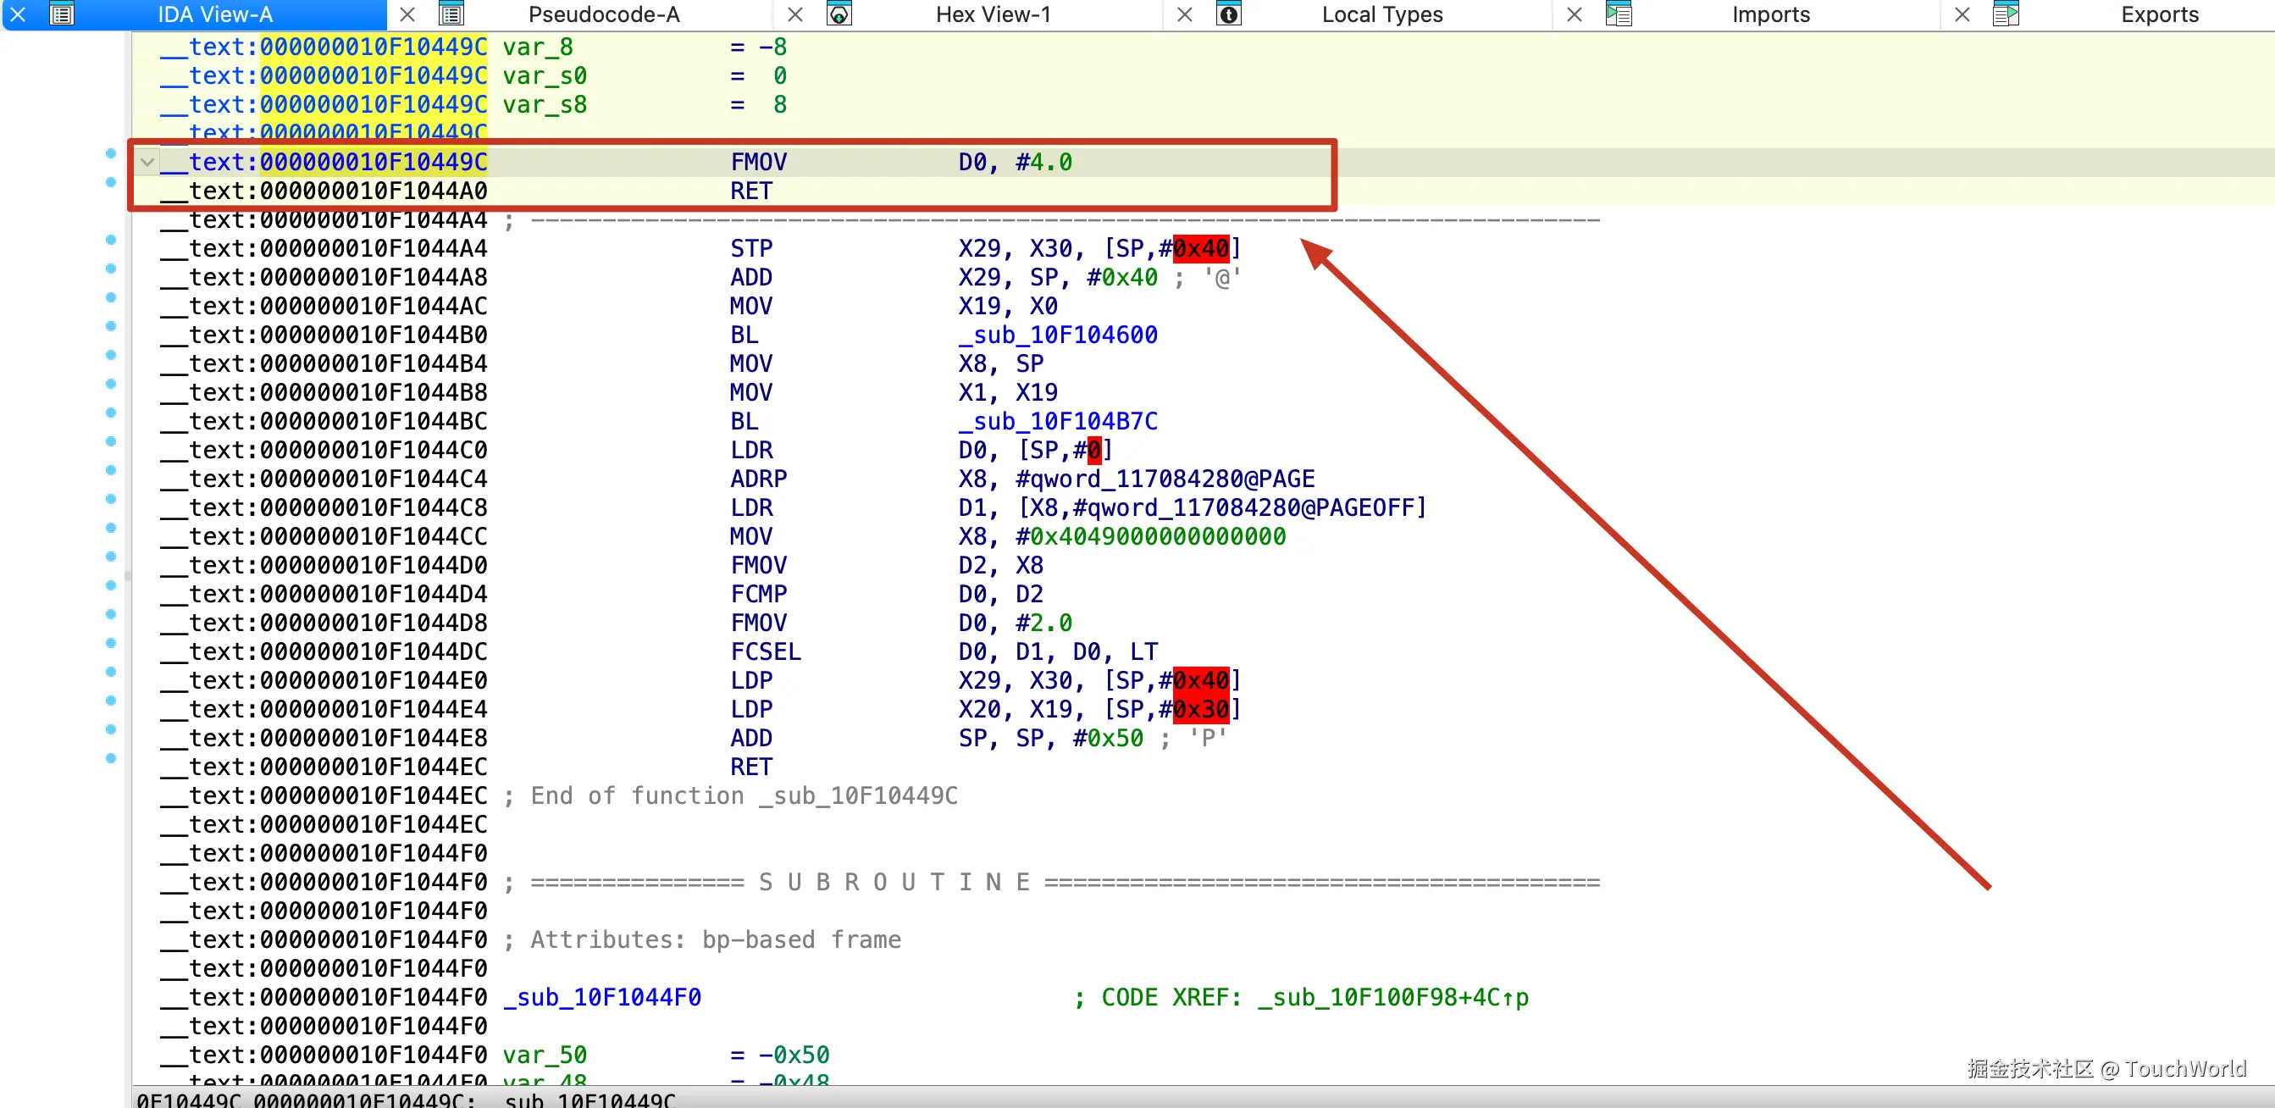Image resolution: width=2275 pixels, height=1108 pixels.
Task: Click the Pseudocode-A panel icon
Action: point(451,14)
